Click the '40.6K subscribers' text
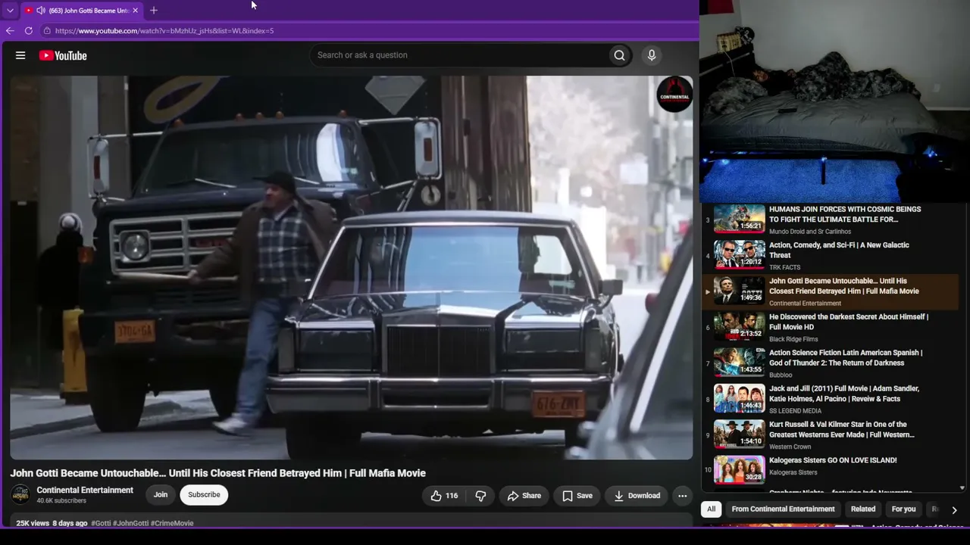970x545 pixels. [61, 501]
